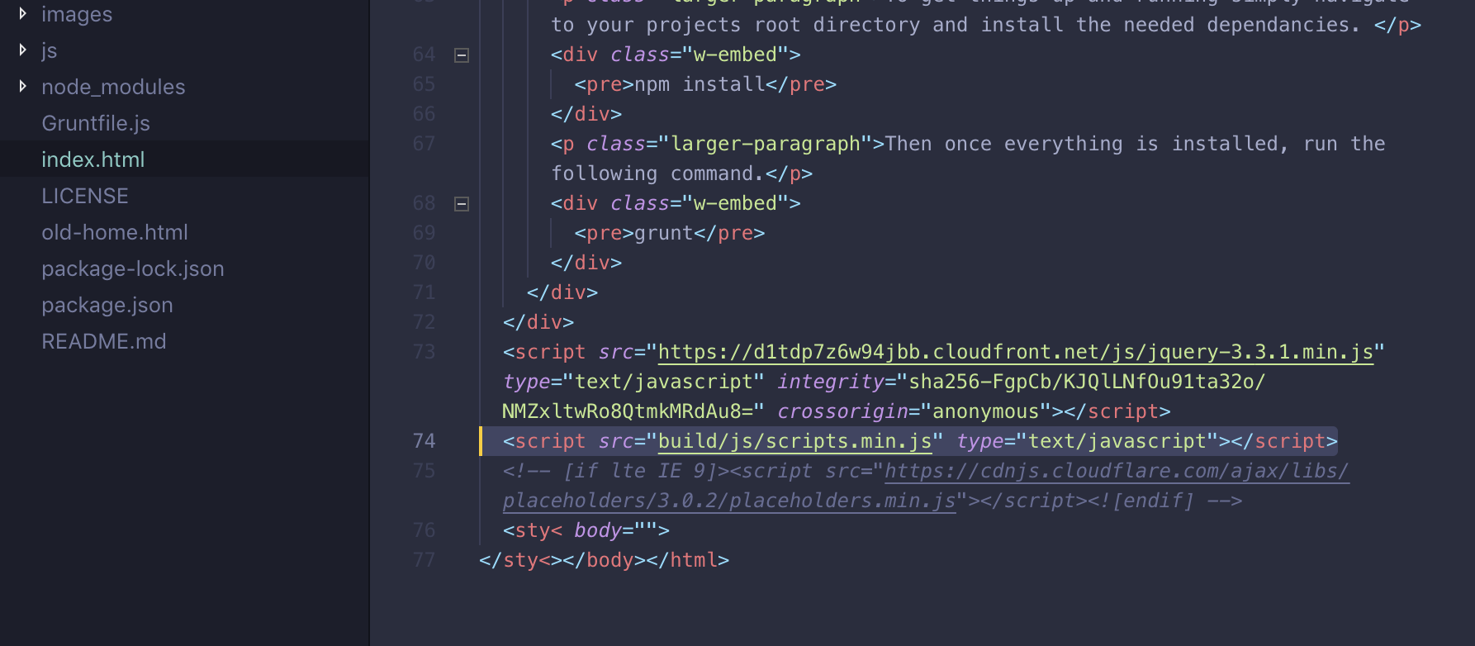Click line number 74 in the gutter
1475x646 pixels.
coord(424,441)
